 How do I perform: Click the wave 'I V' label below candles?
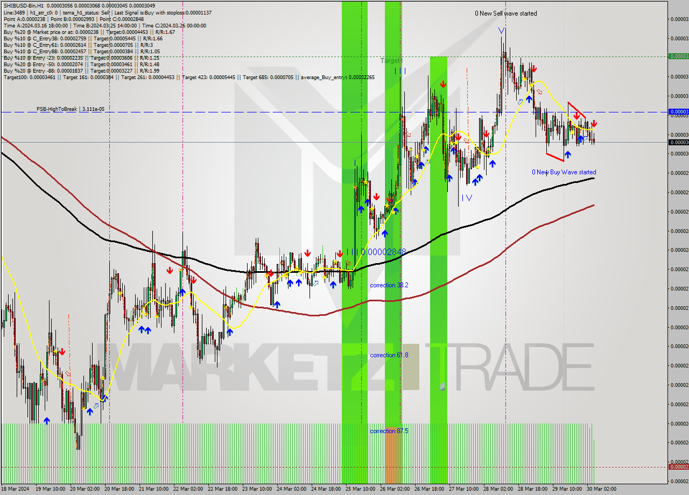click(467, 198)
